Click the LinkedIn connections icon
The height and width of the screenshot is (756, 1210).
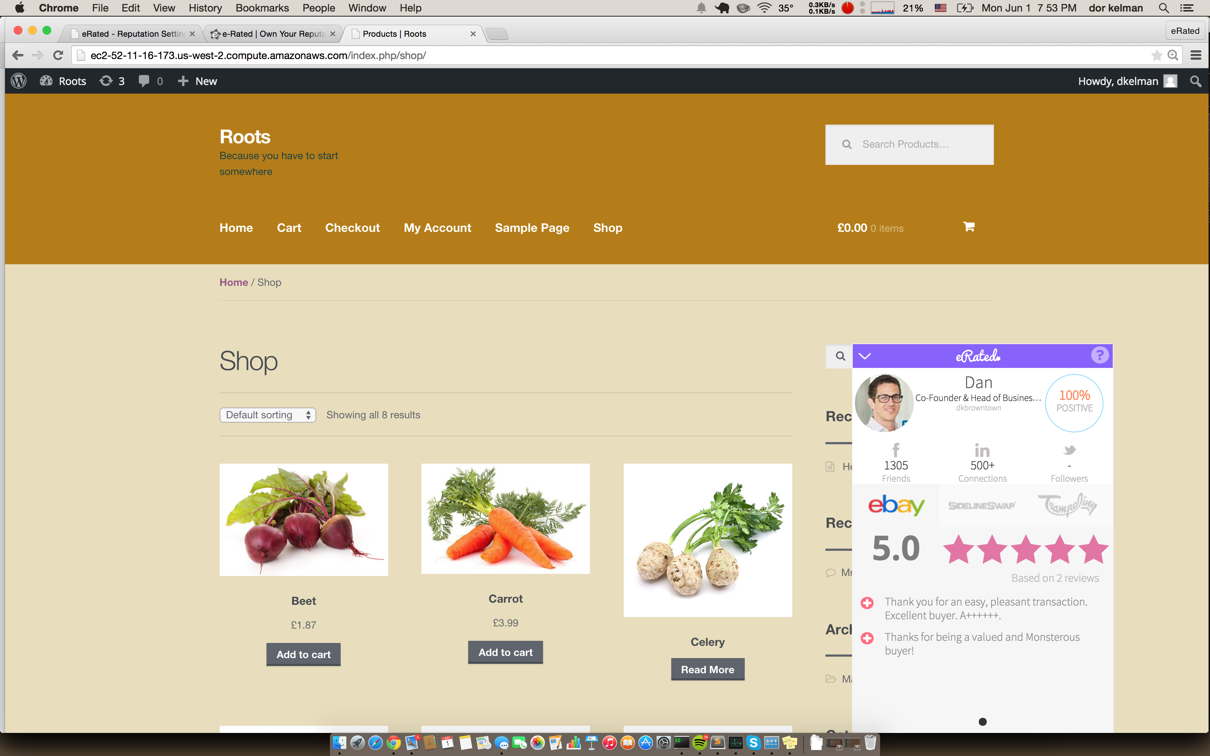[x=982, y=450]
